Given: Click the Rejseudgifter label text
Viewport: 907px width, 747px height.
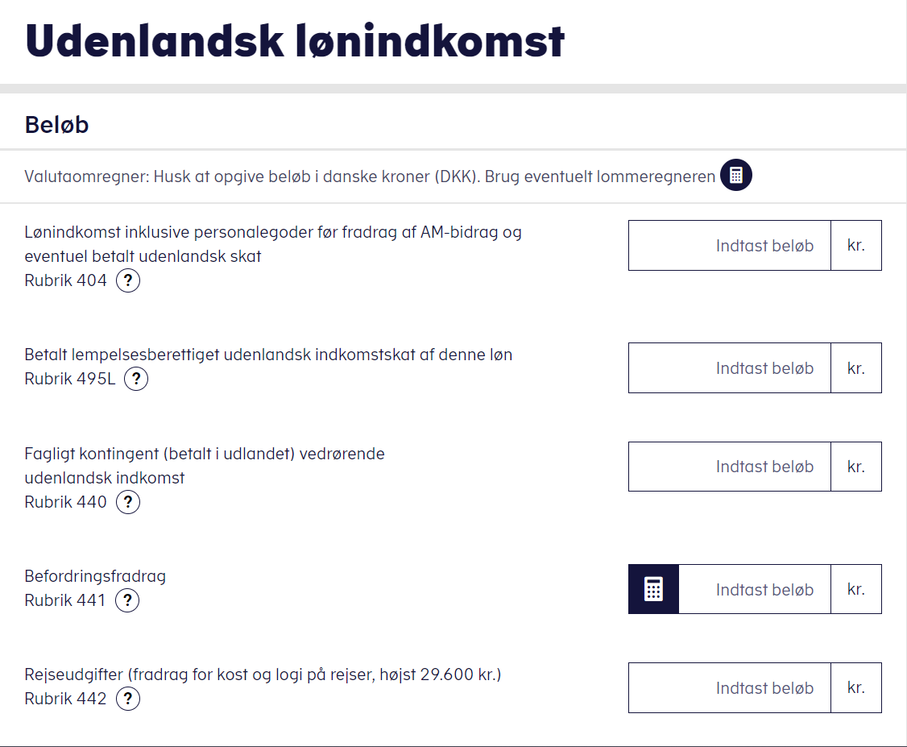Looking at the screenshot, I should [263, 674].
